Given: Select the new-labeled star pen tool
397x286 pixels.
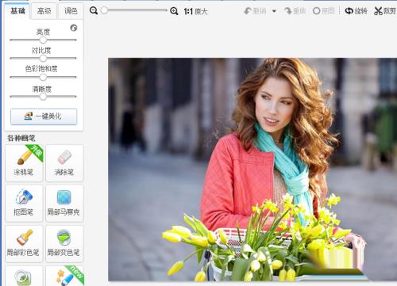Looking at the screenshot, I should click(64, 276).
